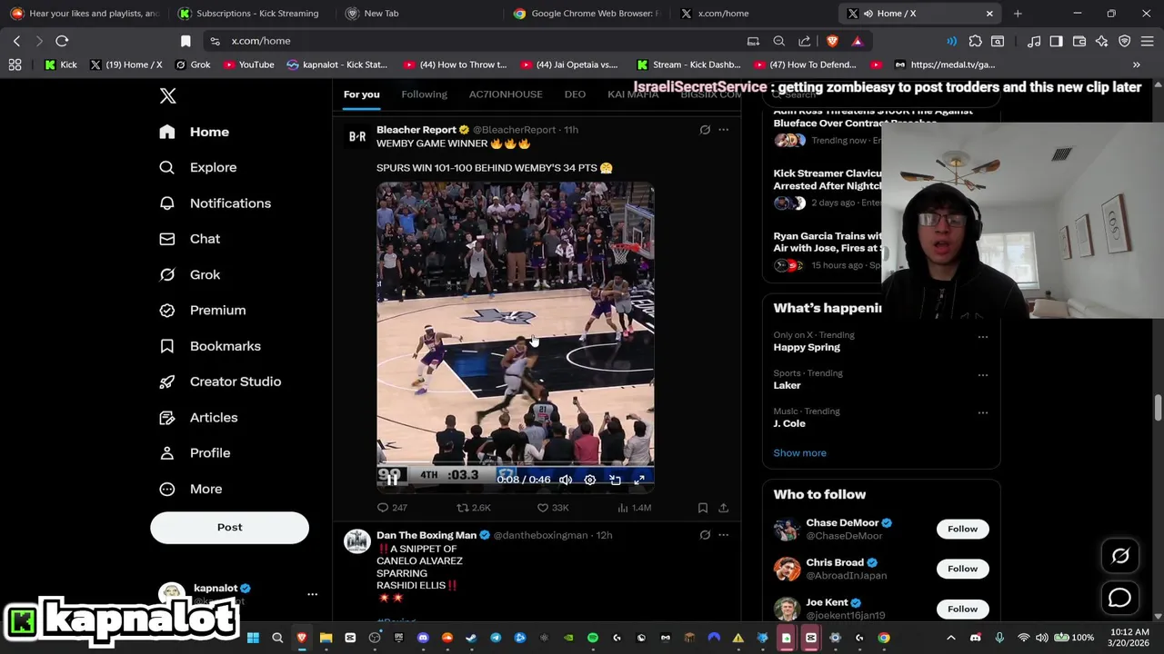Image resolution: width=1164 pixels, height=654 pixels.
Task: Open more options for Laker trend
Action: (983, 375)
